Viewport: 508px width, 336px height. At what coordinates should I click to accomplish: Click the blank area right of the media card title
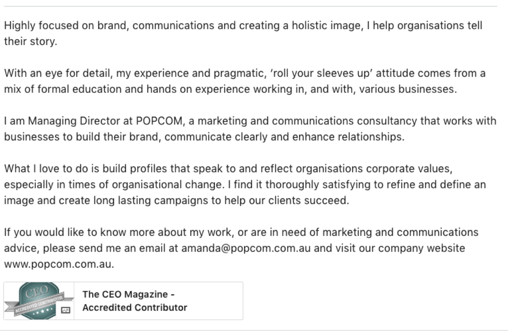click(x=215, y=301)
